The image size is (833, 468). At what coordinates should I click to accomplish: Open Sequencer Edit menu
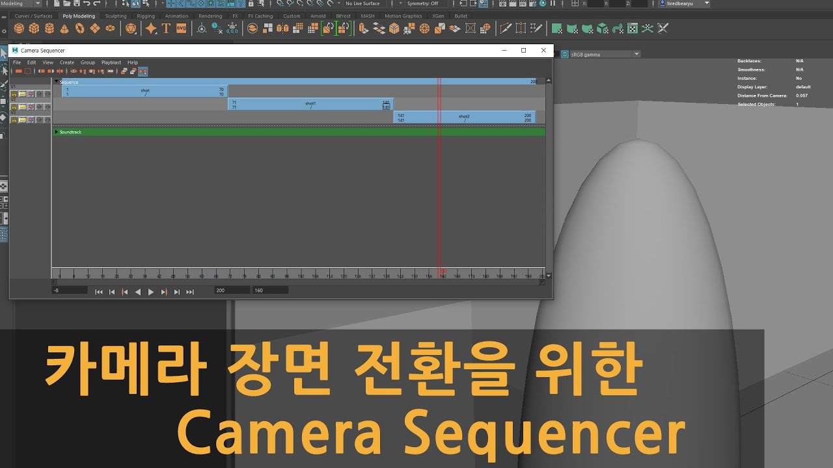click(x=31, y=62)
